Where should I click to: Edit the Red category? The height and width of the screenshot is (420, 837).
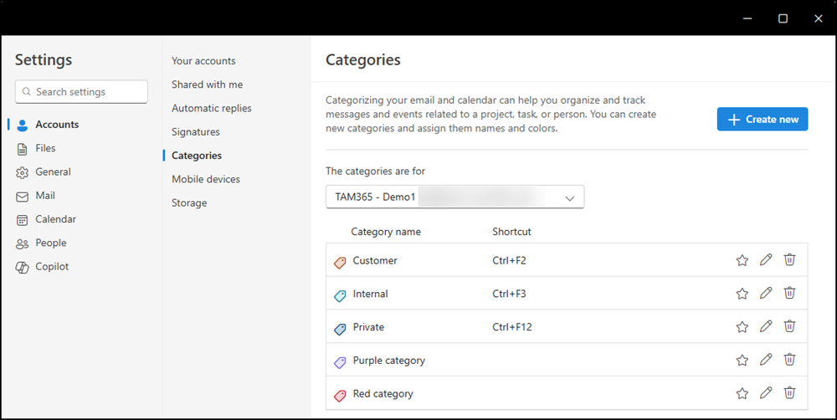(766, 392)
